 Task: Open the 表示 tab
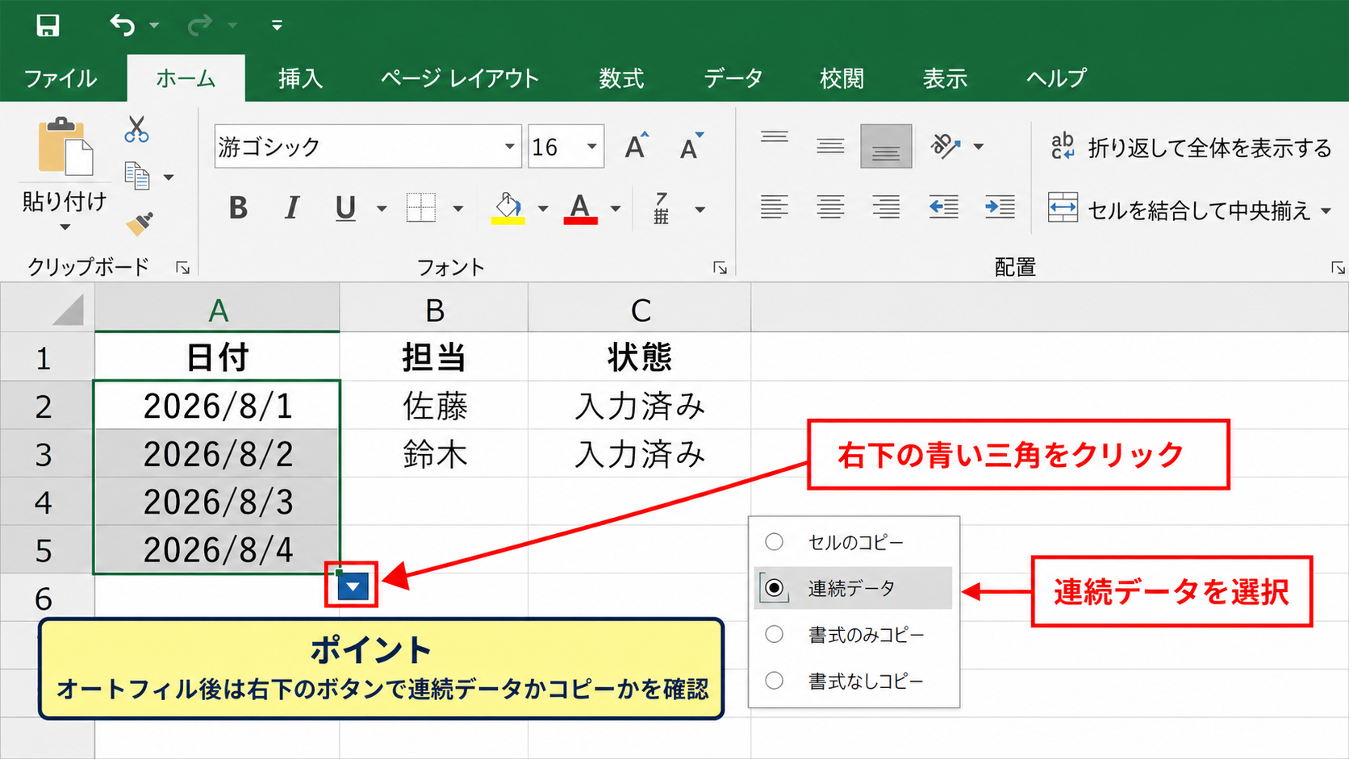point(945,78)
